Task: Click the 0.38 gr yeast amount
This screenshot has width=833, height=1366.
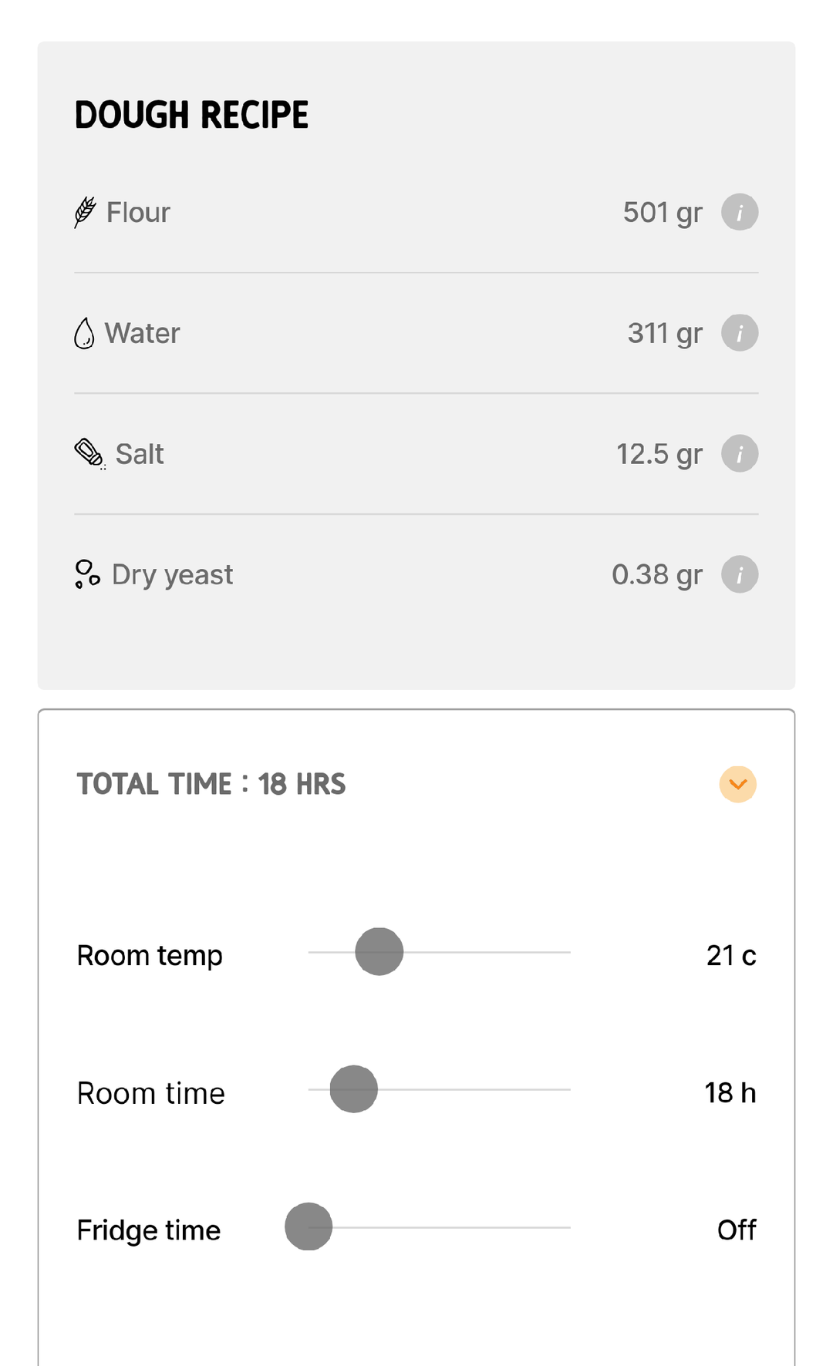Action: point(657,575)
